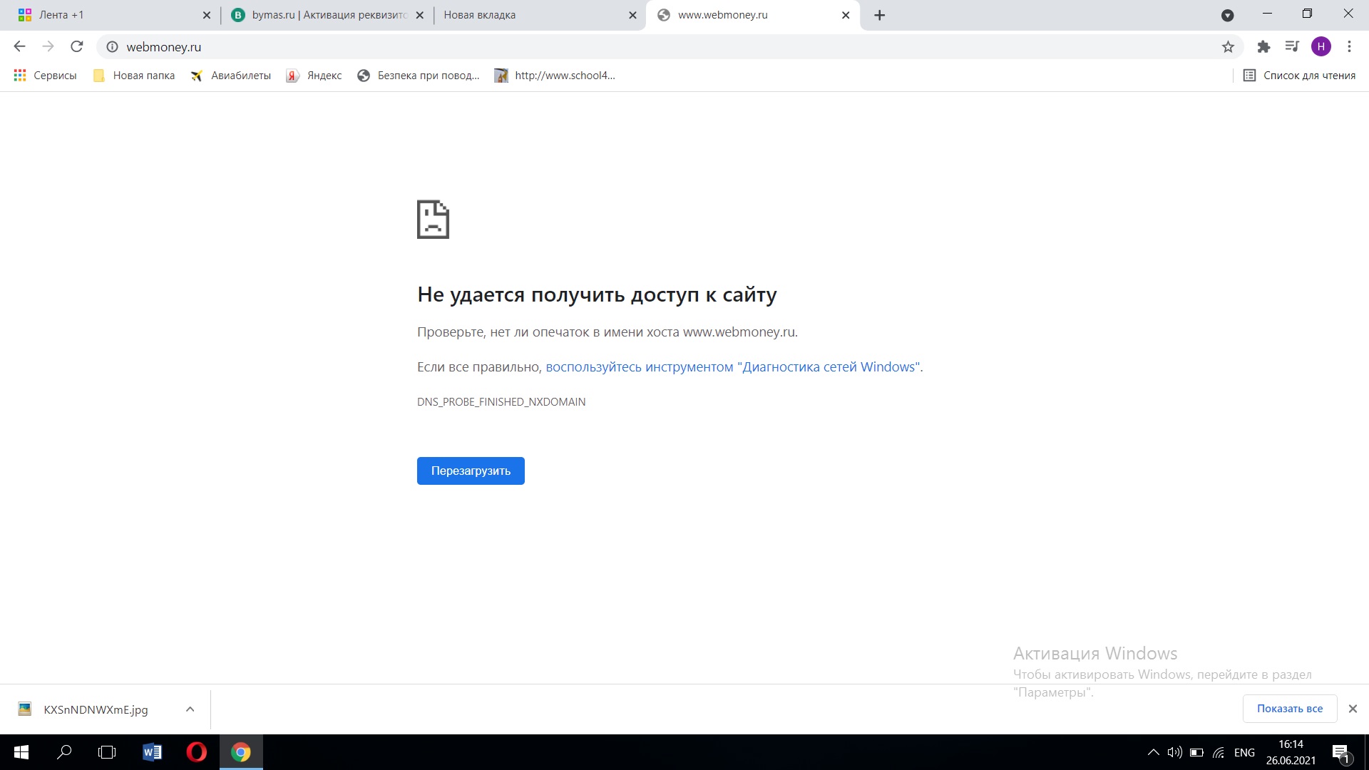Open Chrome three-dot menu

[1349, 47]
